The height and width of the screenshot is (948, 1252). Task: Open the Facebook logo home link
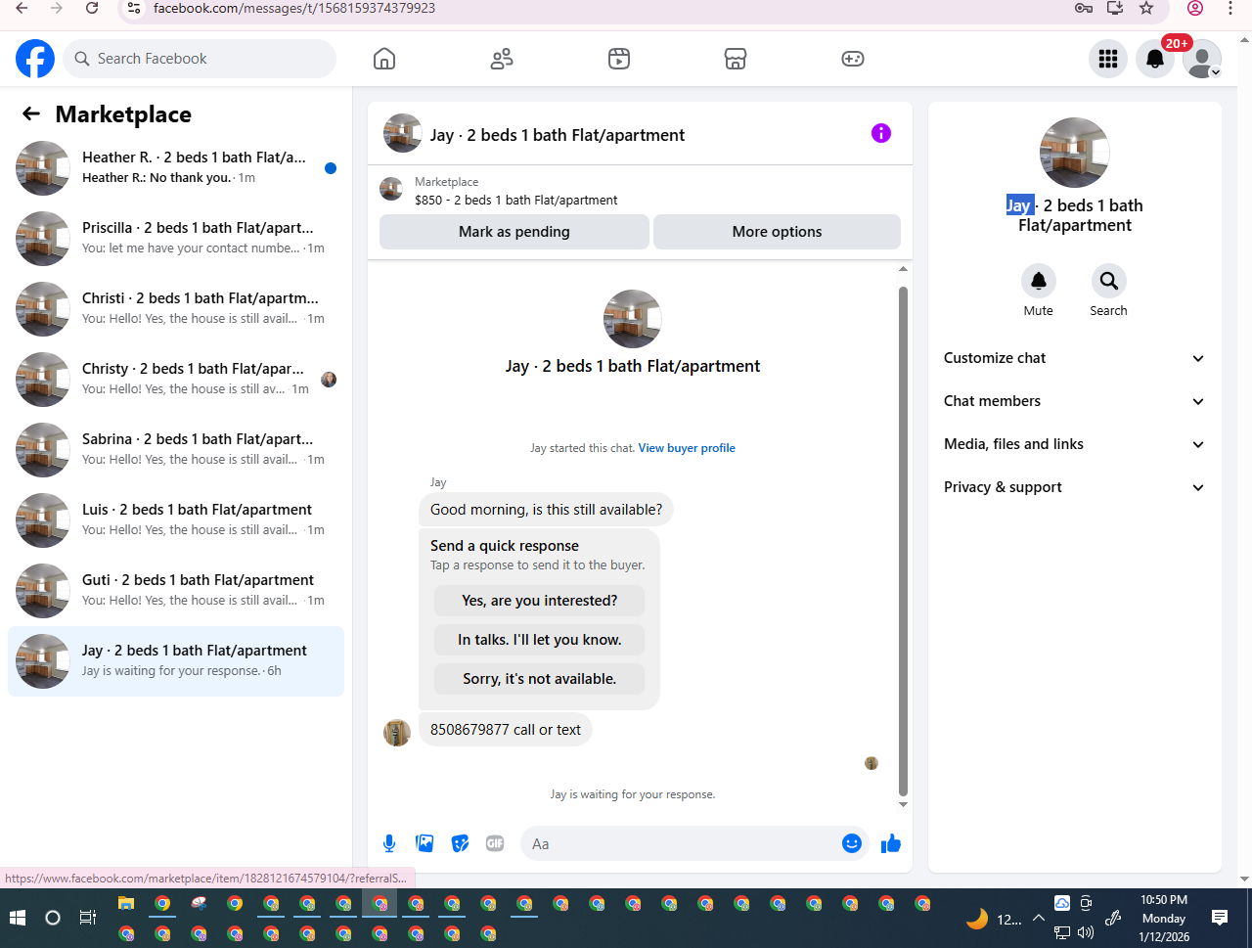click(x=35, y=59)
